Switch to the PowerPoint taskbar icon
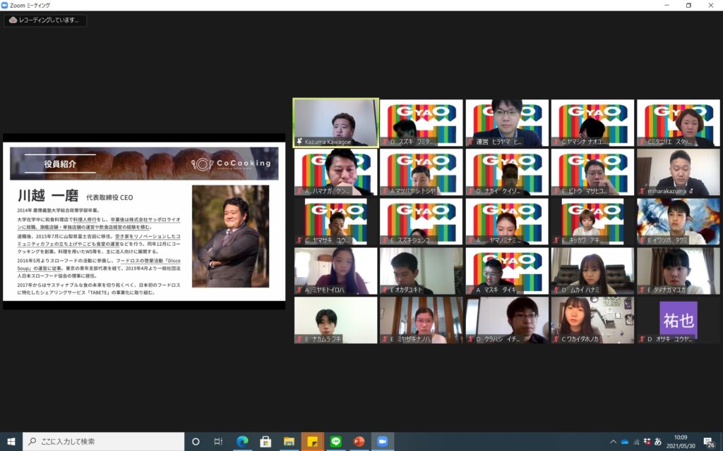Viewport: 723px width, 451px height. pyautogui.click(x=359, y=441)
